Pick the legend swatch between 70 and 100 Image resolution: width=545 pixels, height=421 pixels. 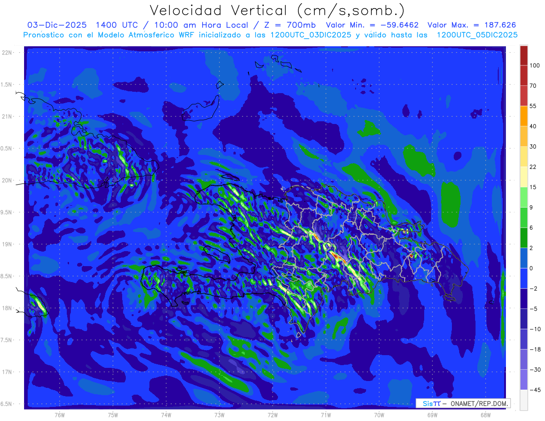[524, 75]
